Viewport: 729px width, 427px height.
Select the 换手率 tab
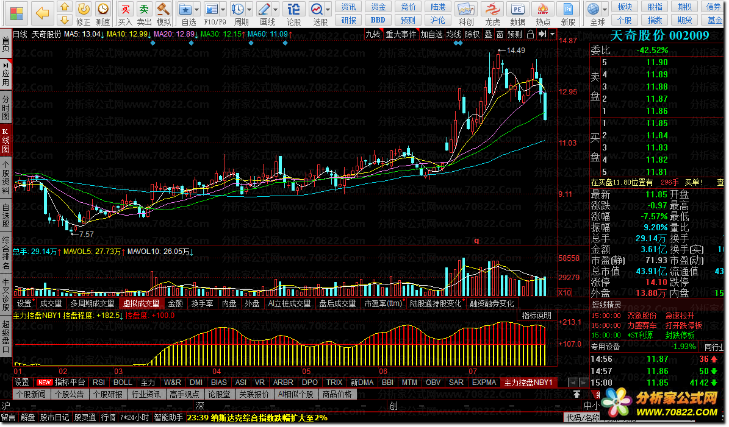(203, 303)
